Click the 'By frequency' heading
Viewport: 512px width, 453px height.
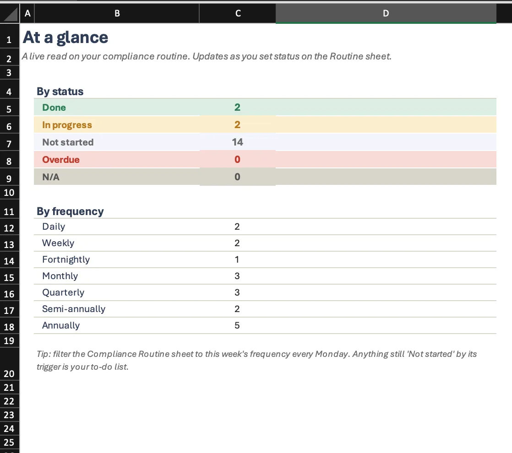coord(70,211)
